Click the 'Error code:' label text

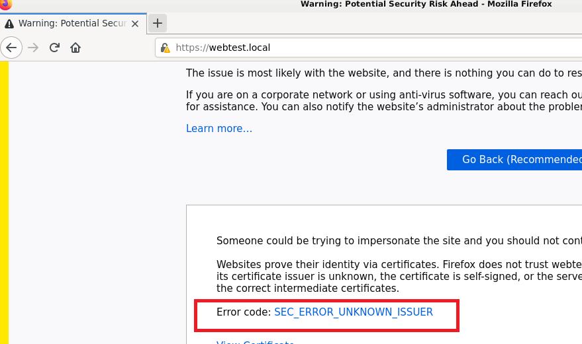244,312
